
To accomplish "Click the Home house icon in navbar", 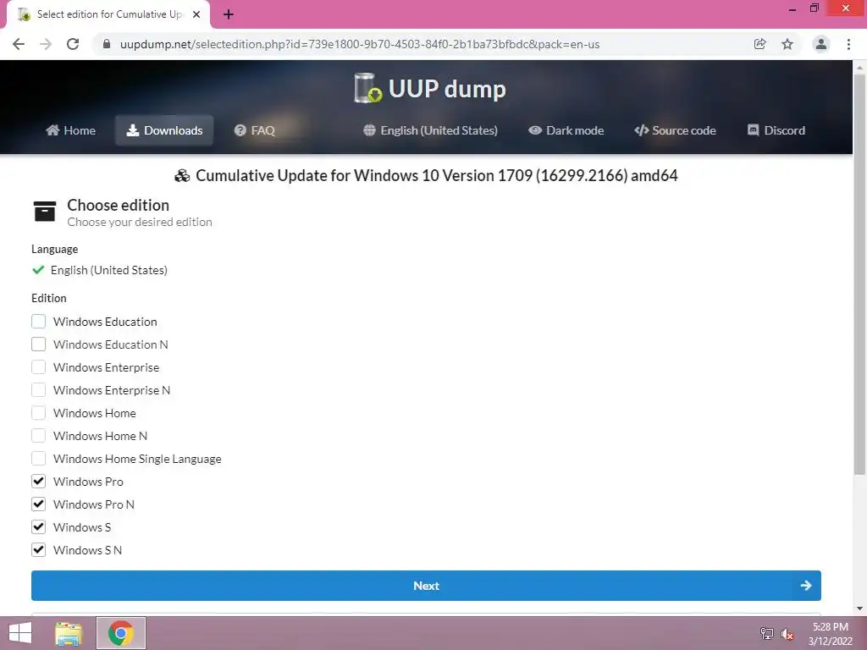I will (x=52, y=129).
